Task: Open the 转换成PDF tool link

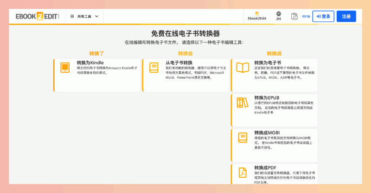Action: 265,168
